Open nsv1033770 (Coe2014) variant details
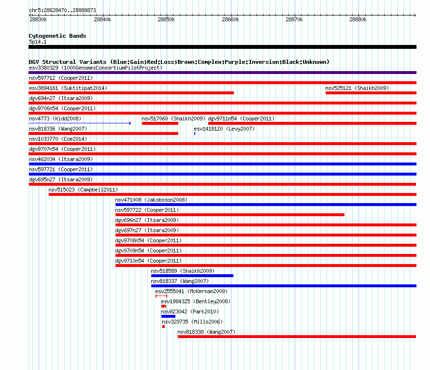This screenshot has width=430, height=370. [x=58, y=139]
